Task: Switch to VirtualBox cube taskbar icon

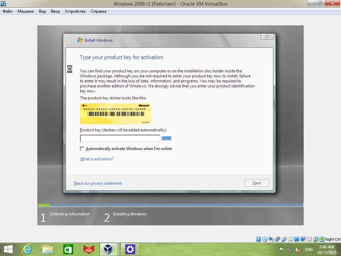Action: click(108, 249)
